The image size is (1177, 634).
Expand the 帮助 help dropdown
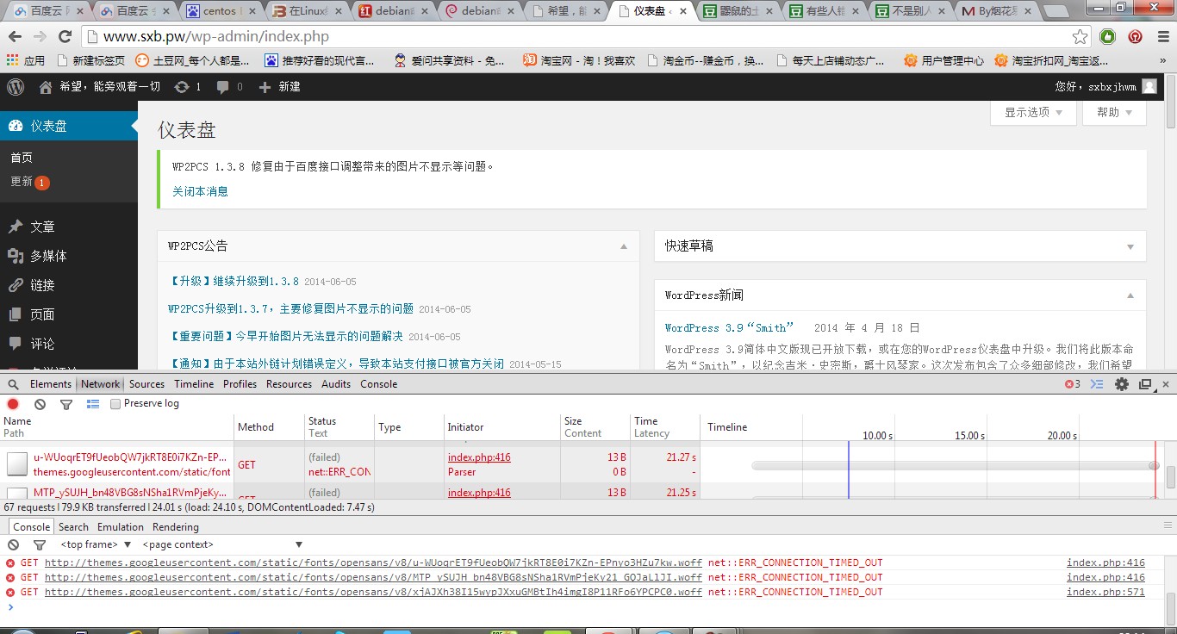1115,113
